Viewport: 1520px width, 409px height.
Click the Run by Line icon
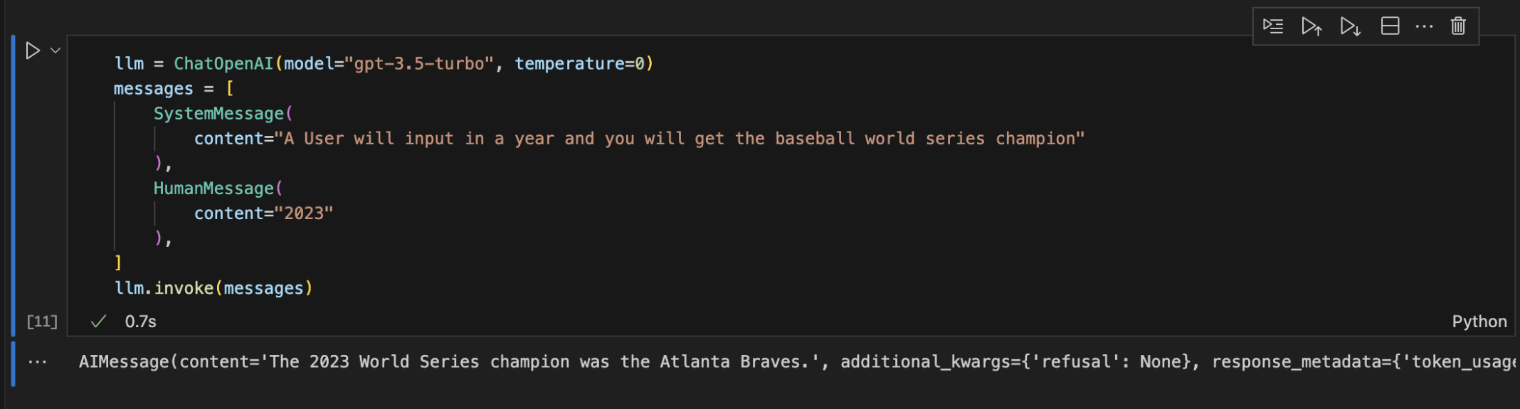(1273, 27)
